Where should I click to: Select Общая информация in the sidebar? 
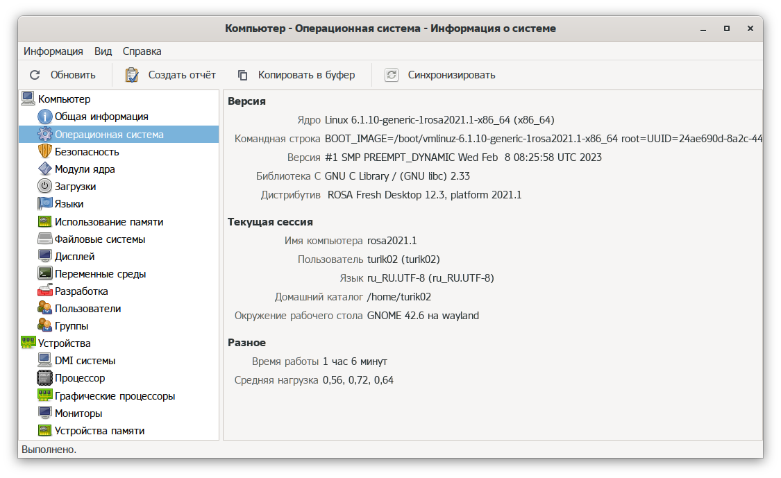coord(101,117)
